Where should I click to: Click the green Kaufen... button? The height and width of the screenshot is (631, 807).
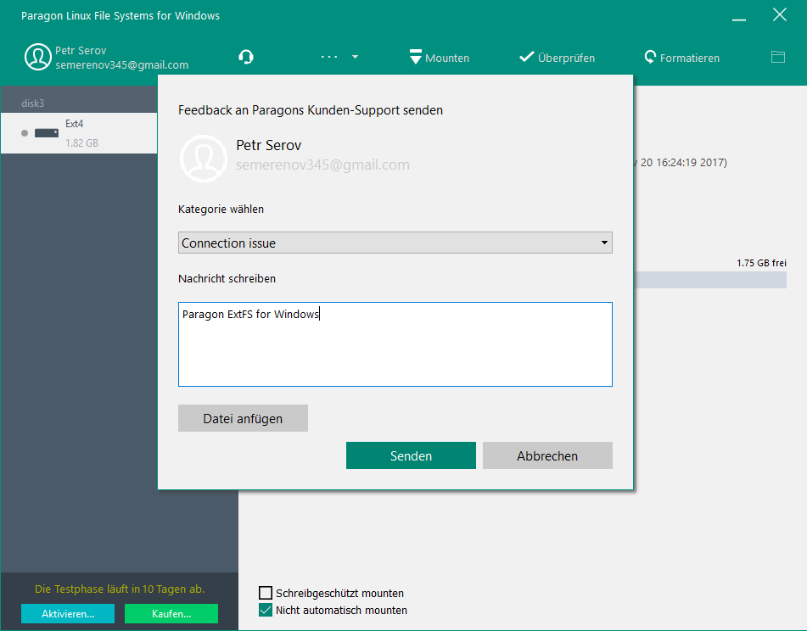pyautogui.click(x=171, y=613)
